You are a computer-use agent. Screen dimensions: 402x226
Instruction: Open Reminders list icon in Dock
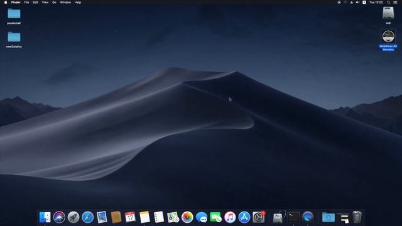(x=159, y=217)
